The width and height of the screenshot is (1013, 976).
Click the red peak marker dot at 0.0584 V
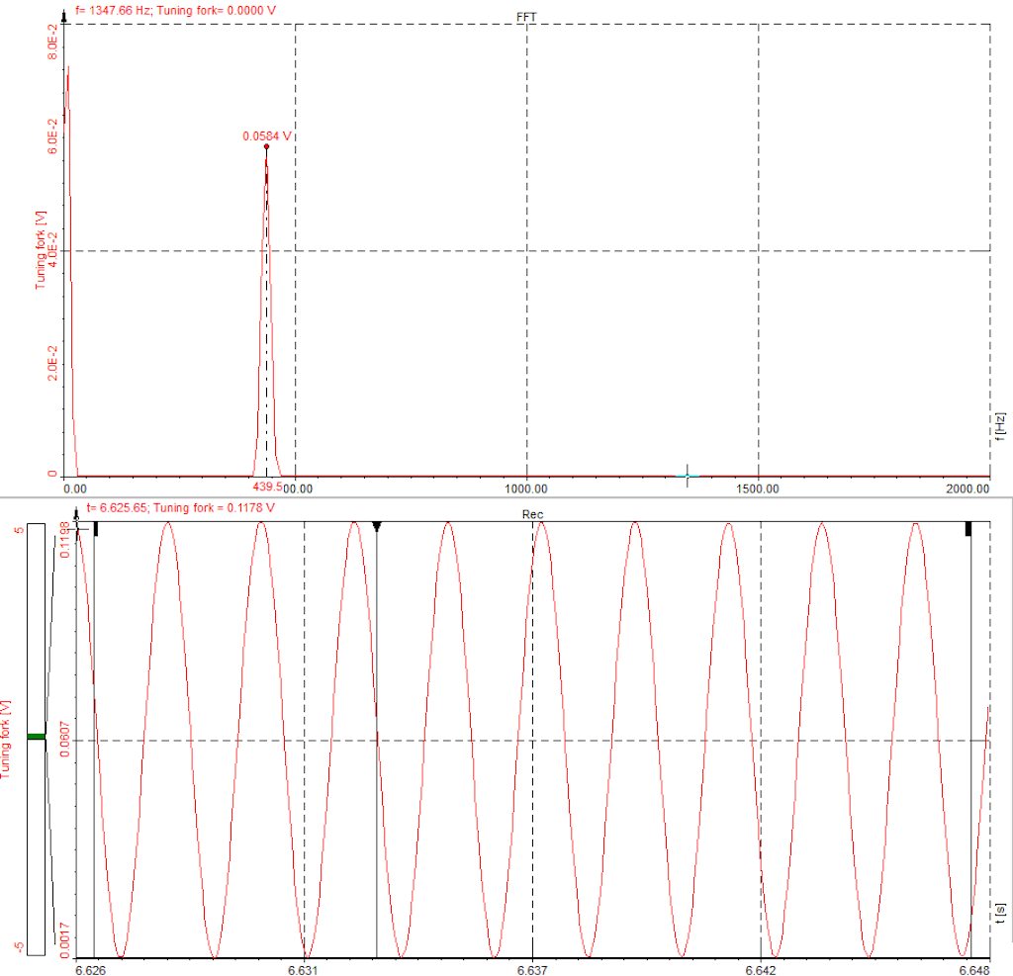pyautogui.click(x=266, y=146)
